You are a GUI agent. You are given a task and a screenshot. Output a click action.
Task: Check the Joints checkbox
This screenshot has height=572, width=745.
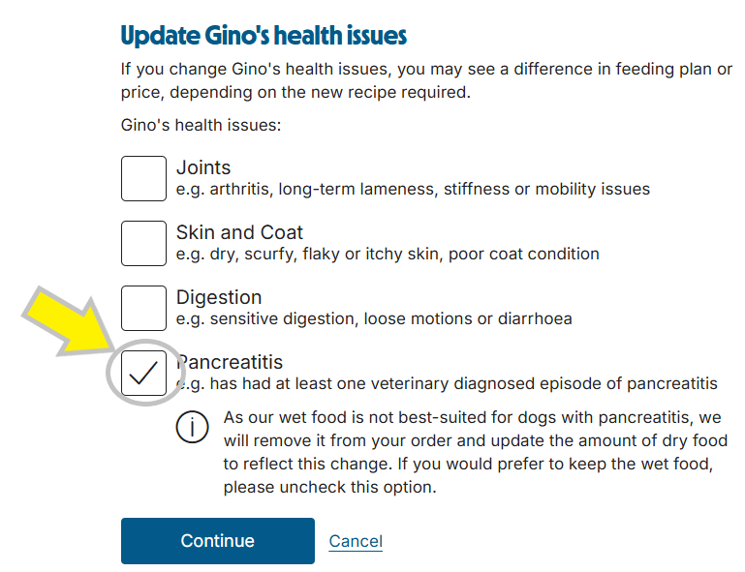143,178
